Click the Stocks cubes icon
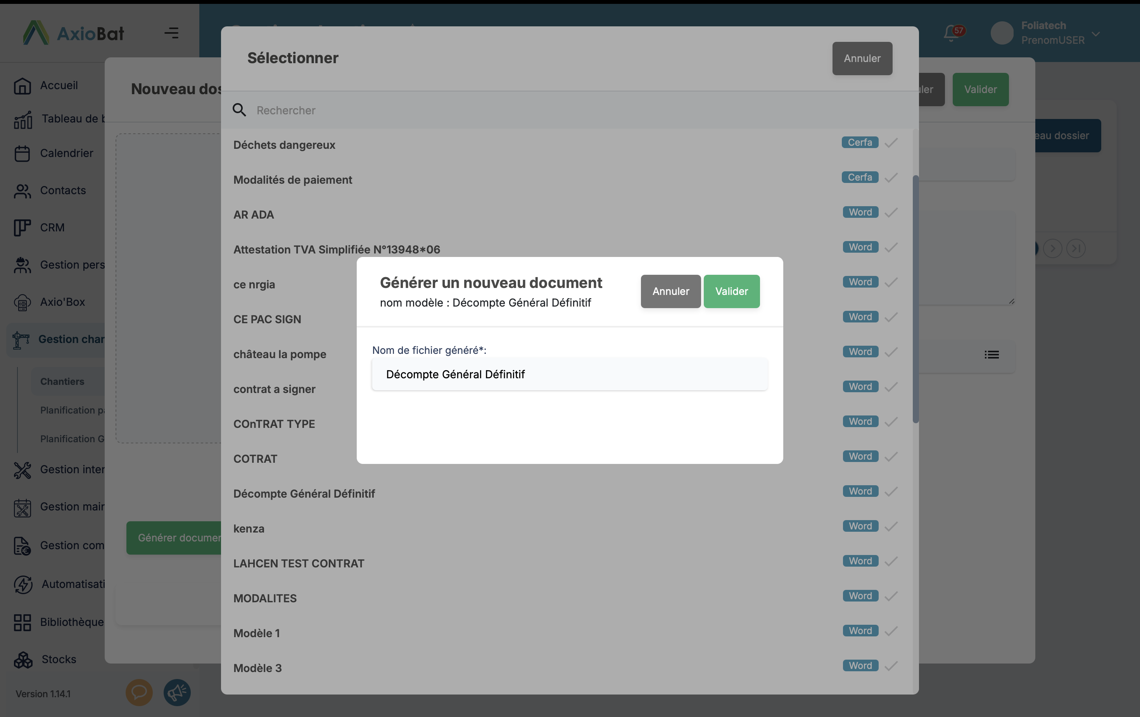The image size is (1140, 717). (23, 659)
